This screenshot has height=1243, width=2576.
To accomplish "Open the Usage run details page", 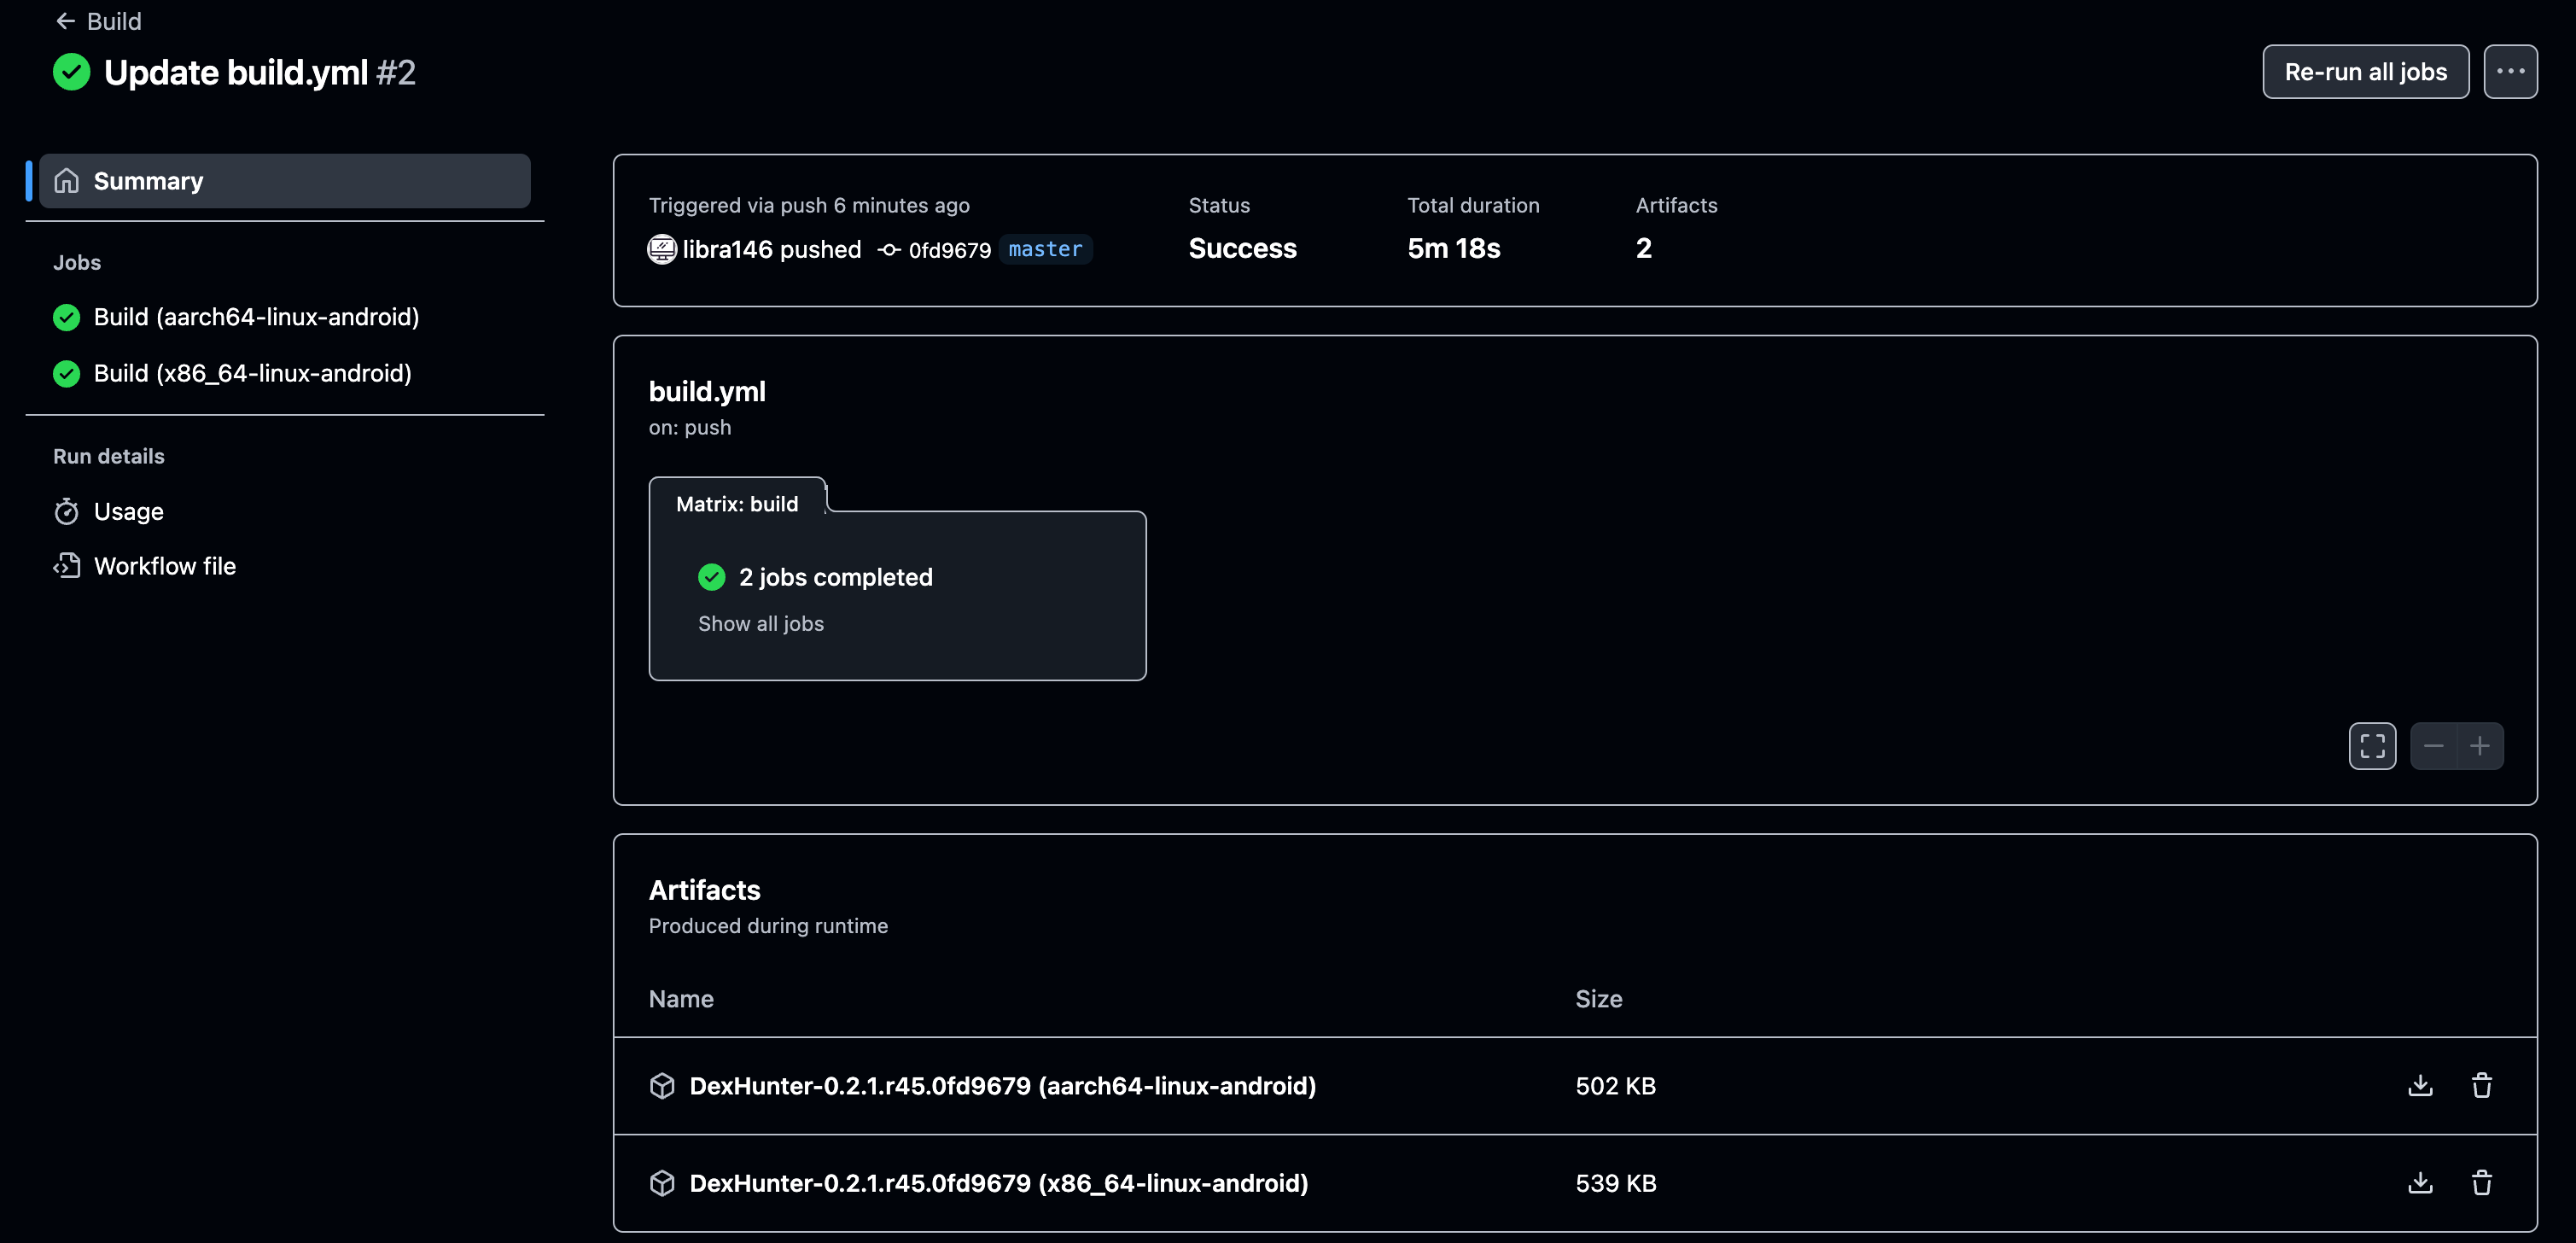I will point(128,511).
